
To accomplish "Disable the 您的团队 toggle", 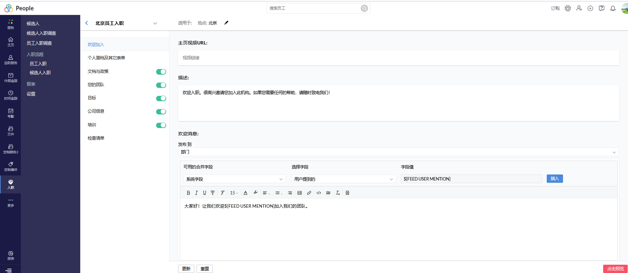I will point(161,85).
